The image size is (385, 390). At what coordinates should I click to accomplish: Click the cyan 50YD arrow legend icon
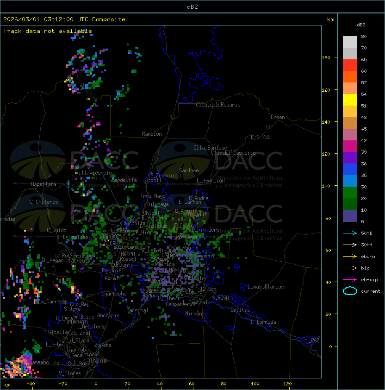coord(350,233)
